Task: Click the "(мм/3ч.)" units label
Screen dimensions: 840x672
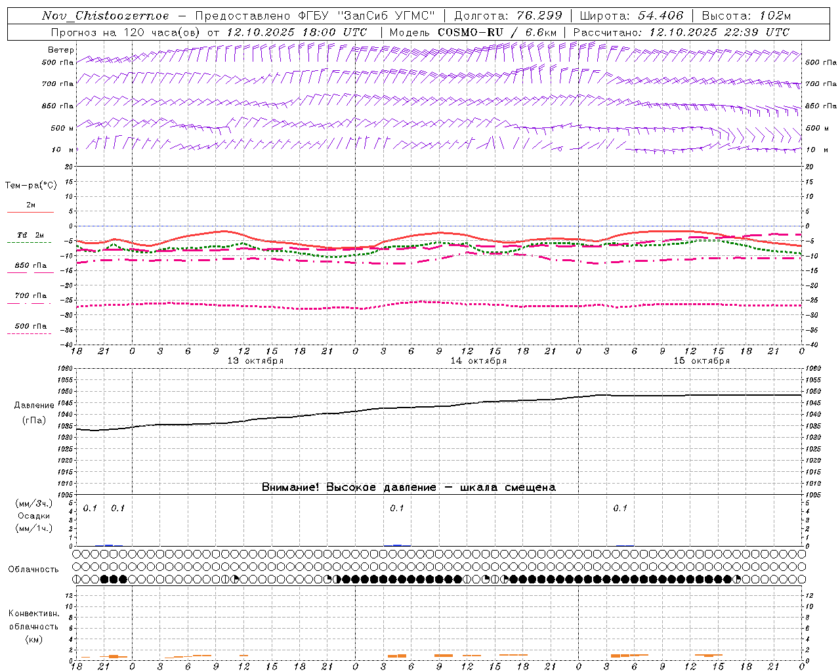Action: [33, 503]
